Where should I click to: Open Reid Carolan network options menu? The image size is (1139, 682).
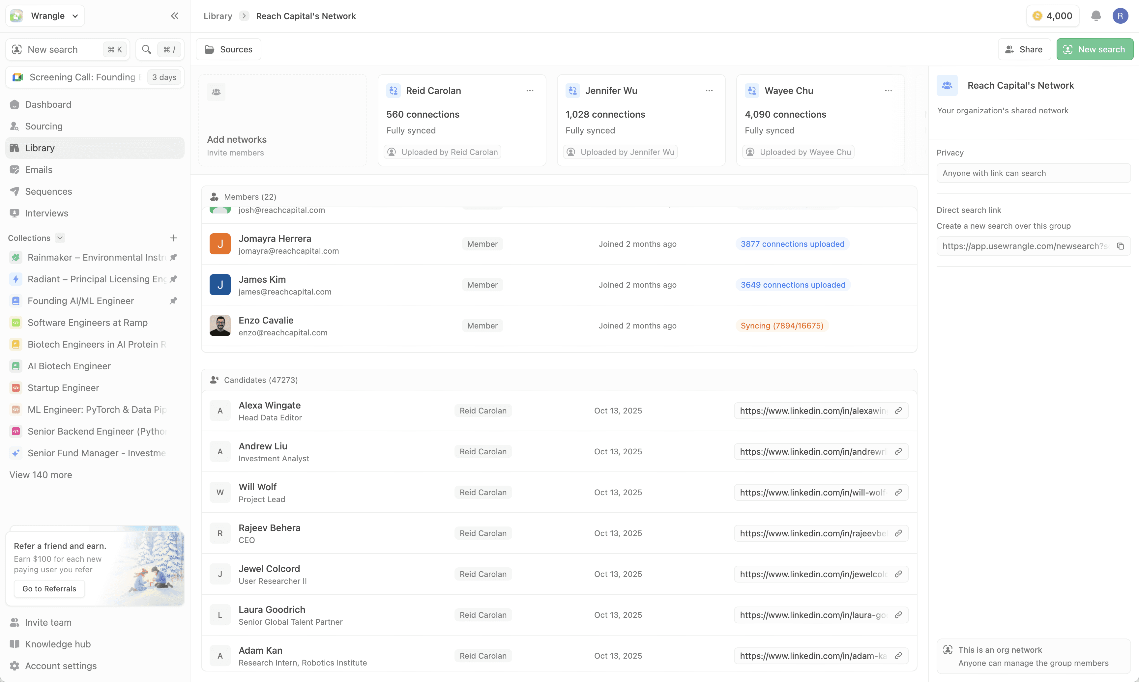tap(530, 91)
